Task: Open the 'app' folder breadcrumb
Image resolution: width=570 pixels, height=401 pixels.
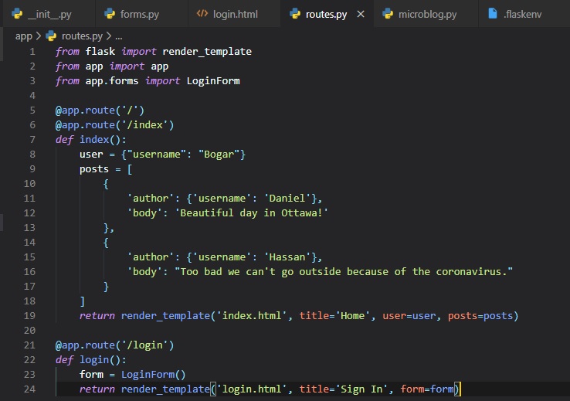Action: click(x=23, y=36)
